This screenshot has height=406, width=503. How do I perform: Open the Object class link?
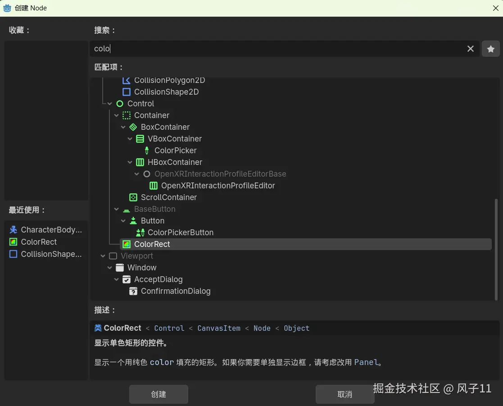pos(296,328)
